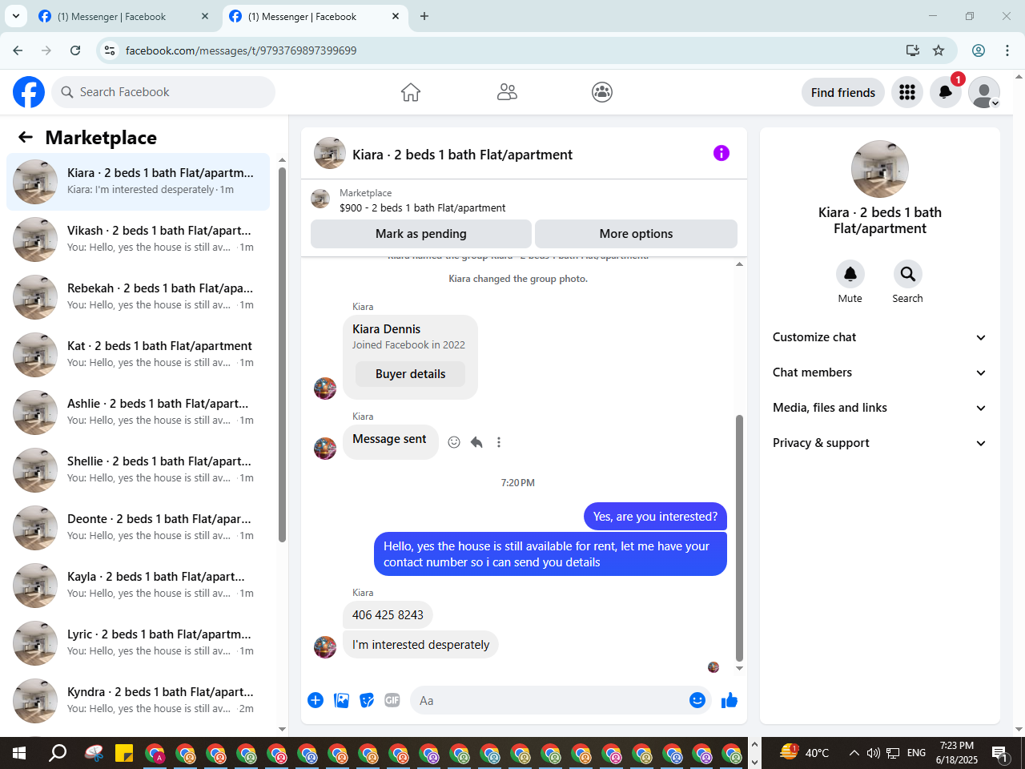Open Windows taskbar search
This screenshot has width=1025, height=769.
point(58,753)
